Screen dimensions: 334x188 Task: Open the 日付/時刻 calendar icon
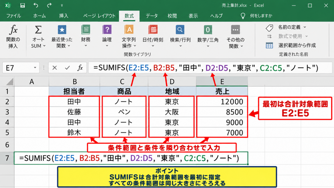click(x=153, y=30)
